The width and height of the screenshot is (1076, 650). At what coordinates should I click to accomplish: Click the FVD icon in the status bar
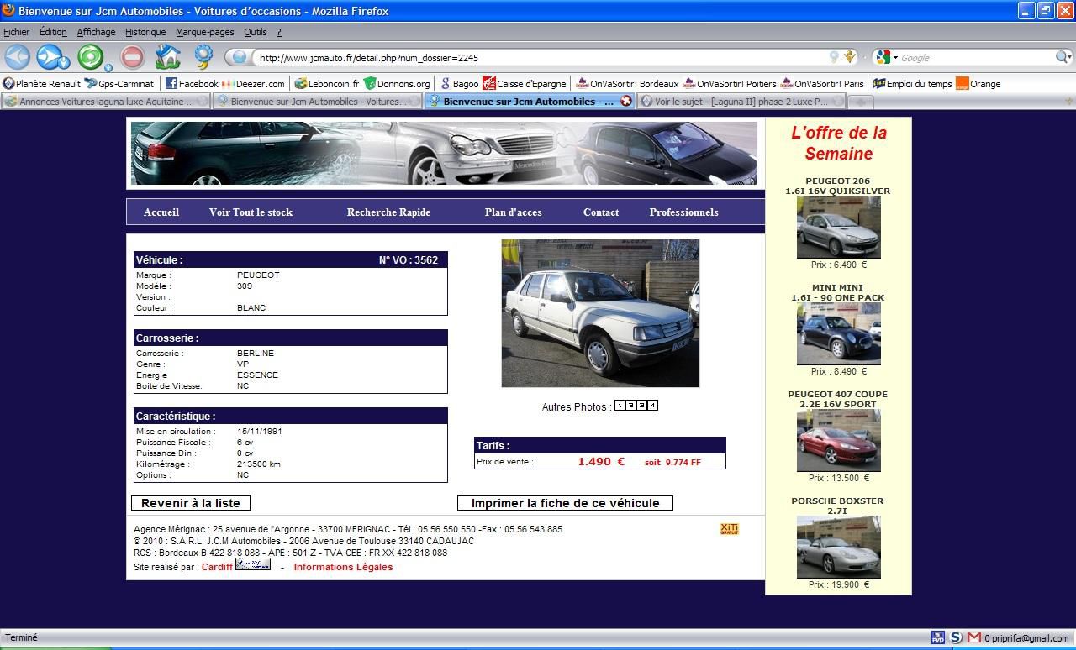[x=938, y=637]
